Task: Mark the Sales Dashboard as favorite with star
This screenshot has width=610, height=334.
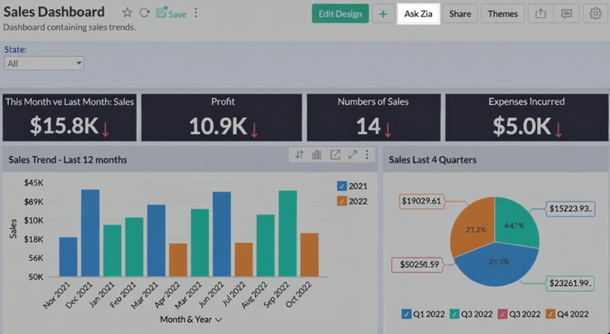Action: click(x=127, y=13)
